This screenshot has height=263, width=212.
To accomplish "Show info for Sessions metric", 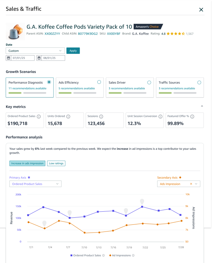I will coord(101,116).
